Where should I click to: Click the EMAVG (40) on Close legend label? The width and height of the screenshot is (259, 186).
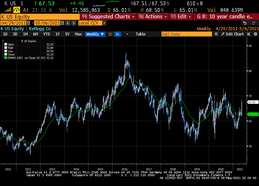pyautogui.click(x=26, y=58)
